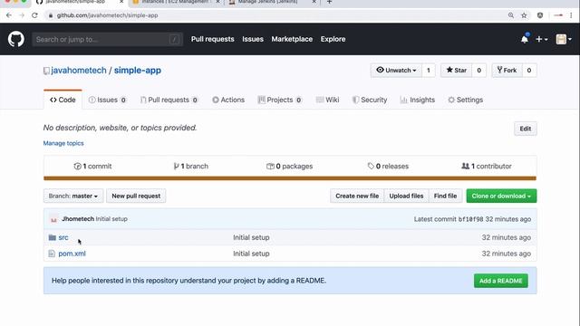Switch to the Security tab
The image size is (580, 326).
[x=370, y=100]
